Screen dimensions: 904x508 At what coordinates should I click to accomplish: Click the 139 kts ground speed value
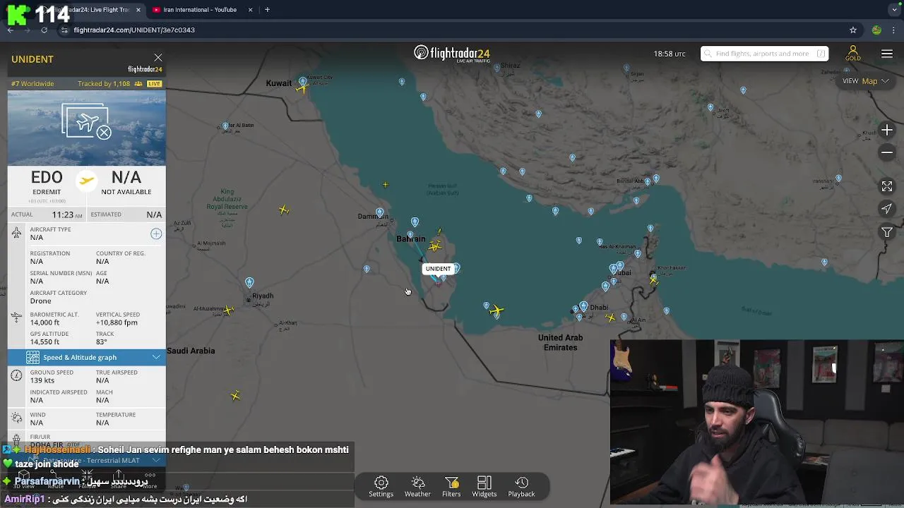pos(42,380)
